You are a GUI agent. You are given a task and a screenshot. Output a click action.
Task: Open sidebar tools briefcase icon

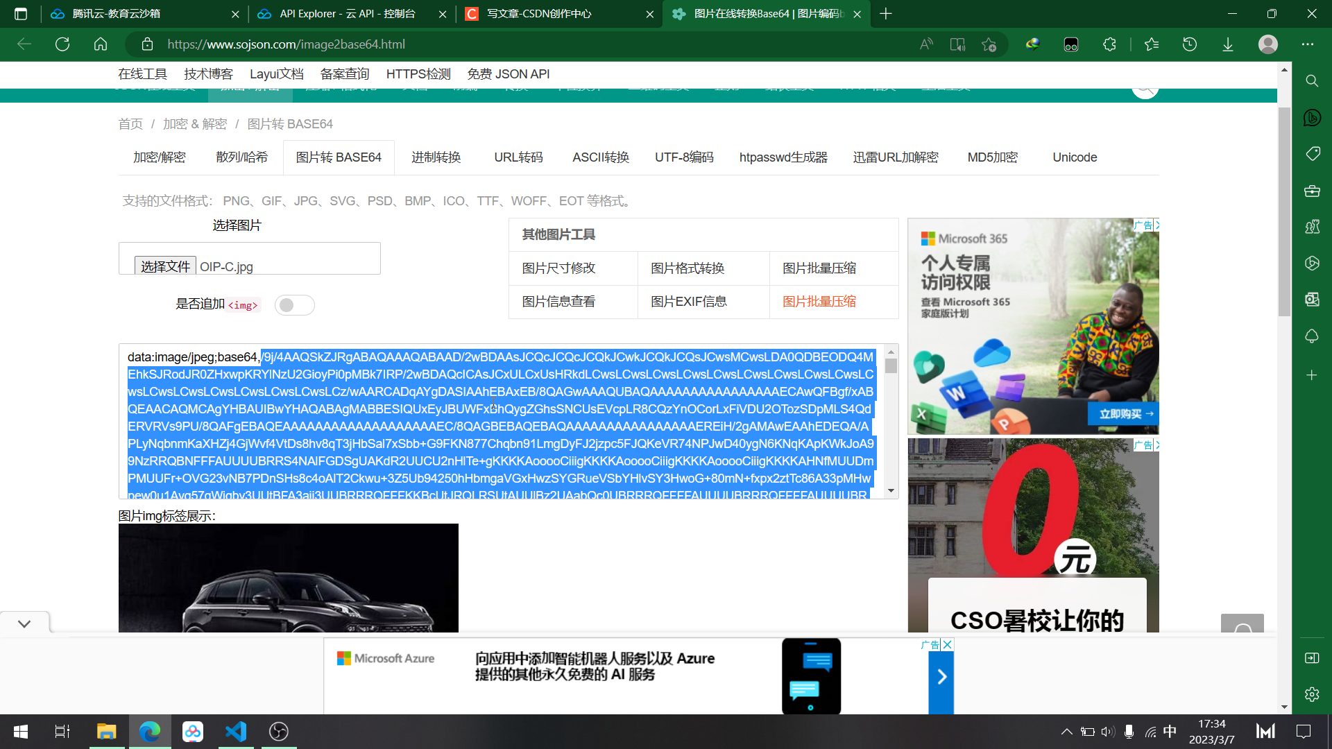click(1312, 191)
